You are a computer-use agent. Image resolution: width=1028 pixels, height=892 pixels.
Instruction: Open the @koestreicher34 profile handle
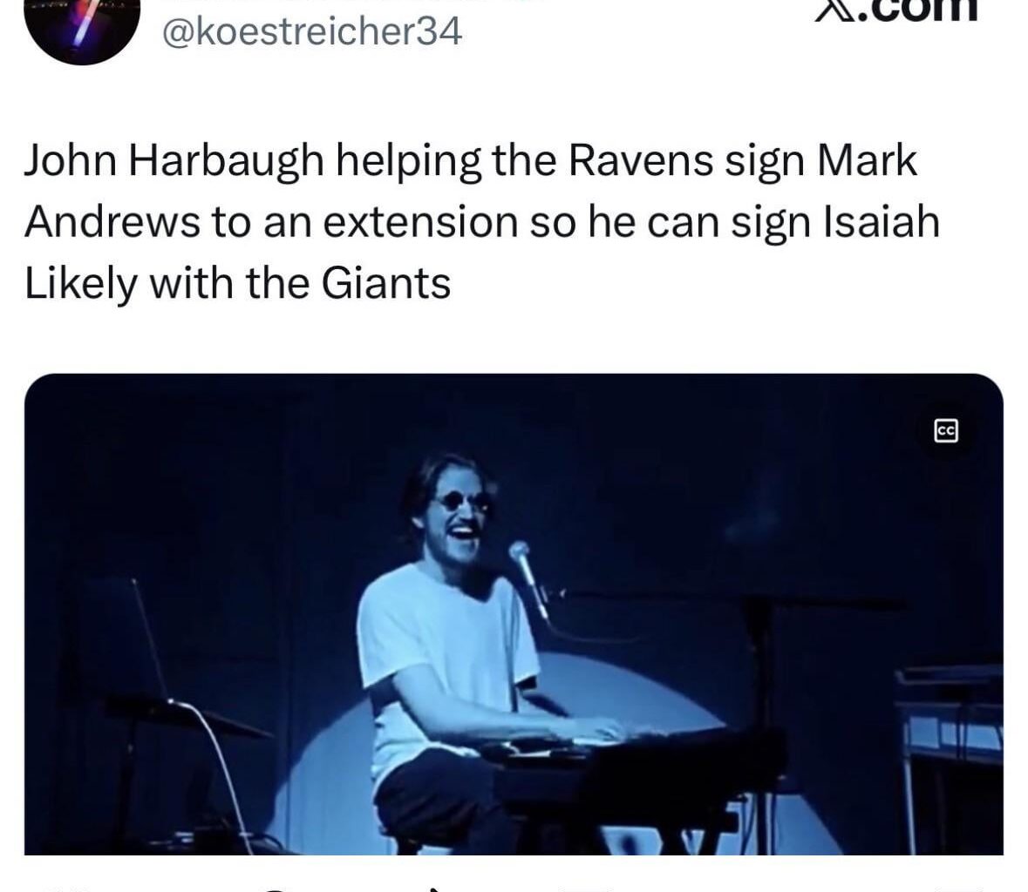(x=312, y=31)
